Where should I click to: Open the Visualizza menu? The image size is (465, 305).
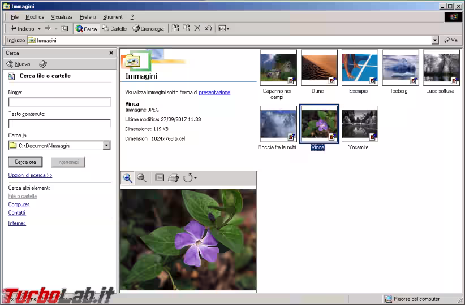pyautogui.click(x=62, y=17)
